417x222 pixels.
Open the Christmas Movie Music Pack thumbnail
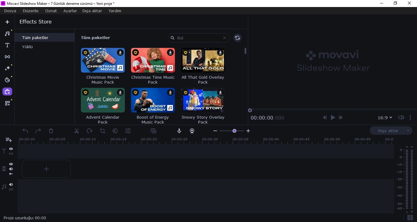[103, 60]
